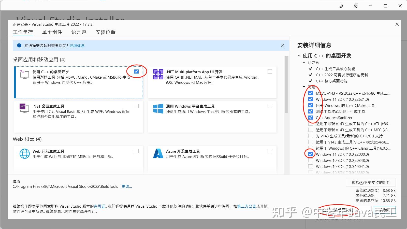
Task: Click the workloads list vertical scrollbar
Action: (x=287, y=84)
